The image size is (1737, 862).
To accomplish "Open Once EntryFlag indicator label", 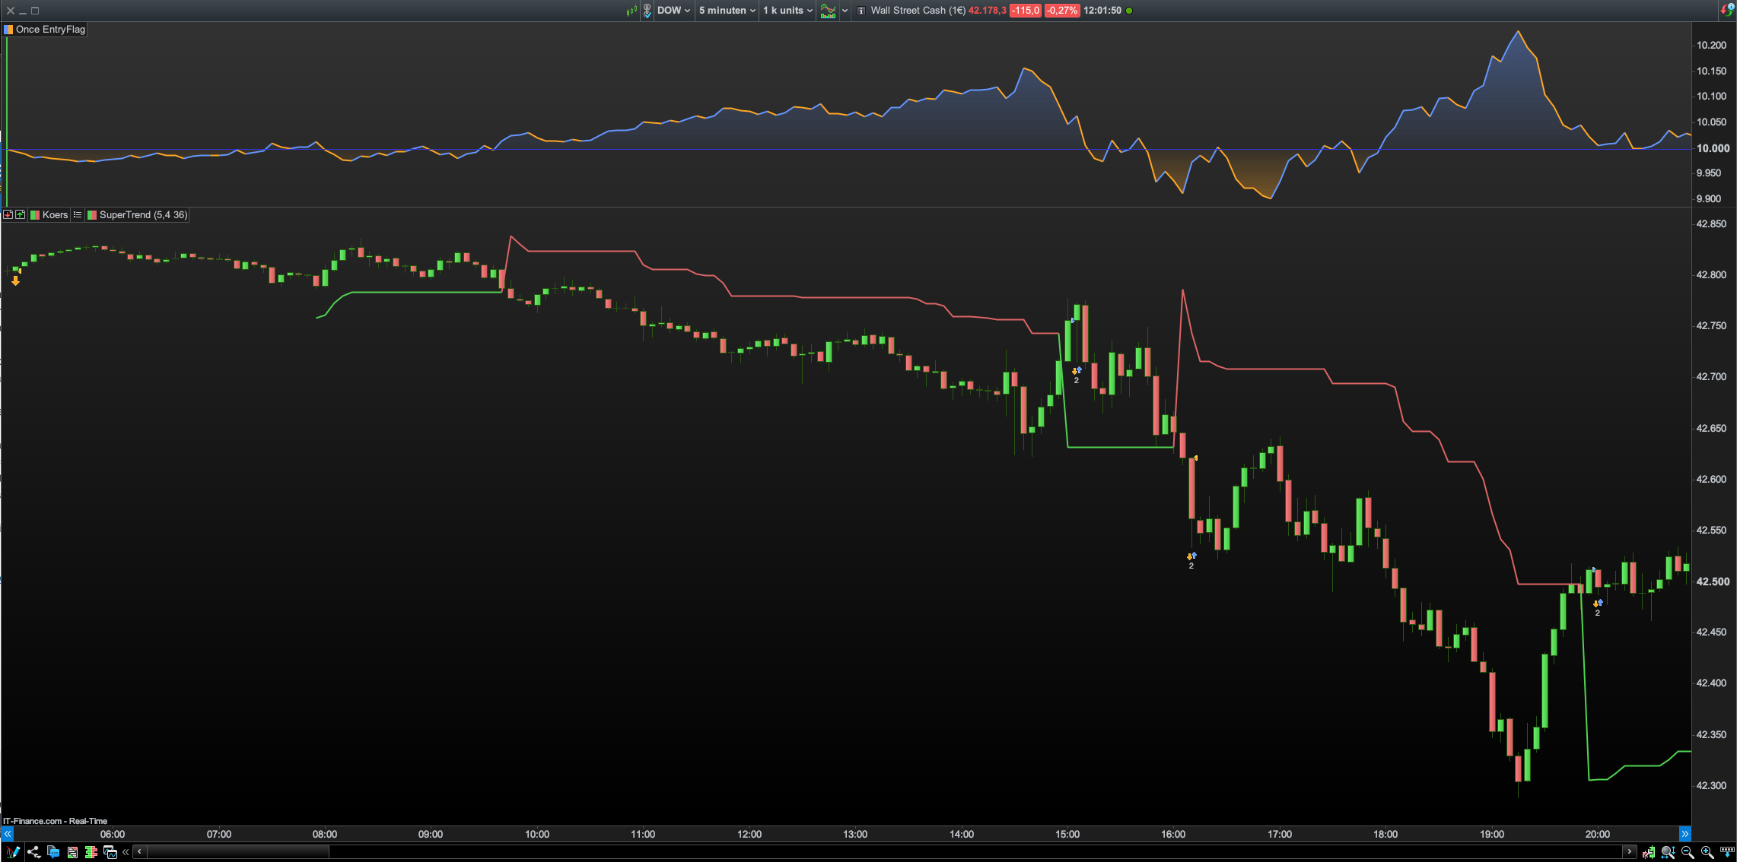I will [x=50, y=30].
